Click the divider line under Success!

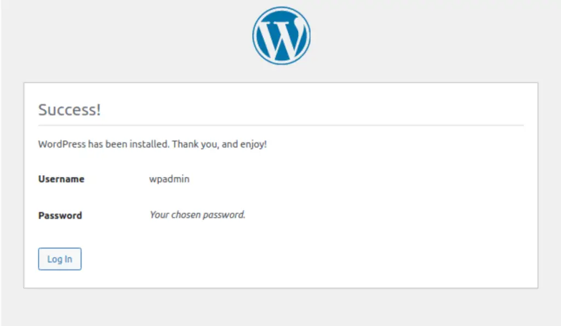pos(280,125)
